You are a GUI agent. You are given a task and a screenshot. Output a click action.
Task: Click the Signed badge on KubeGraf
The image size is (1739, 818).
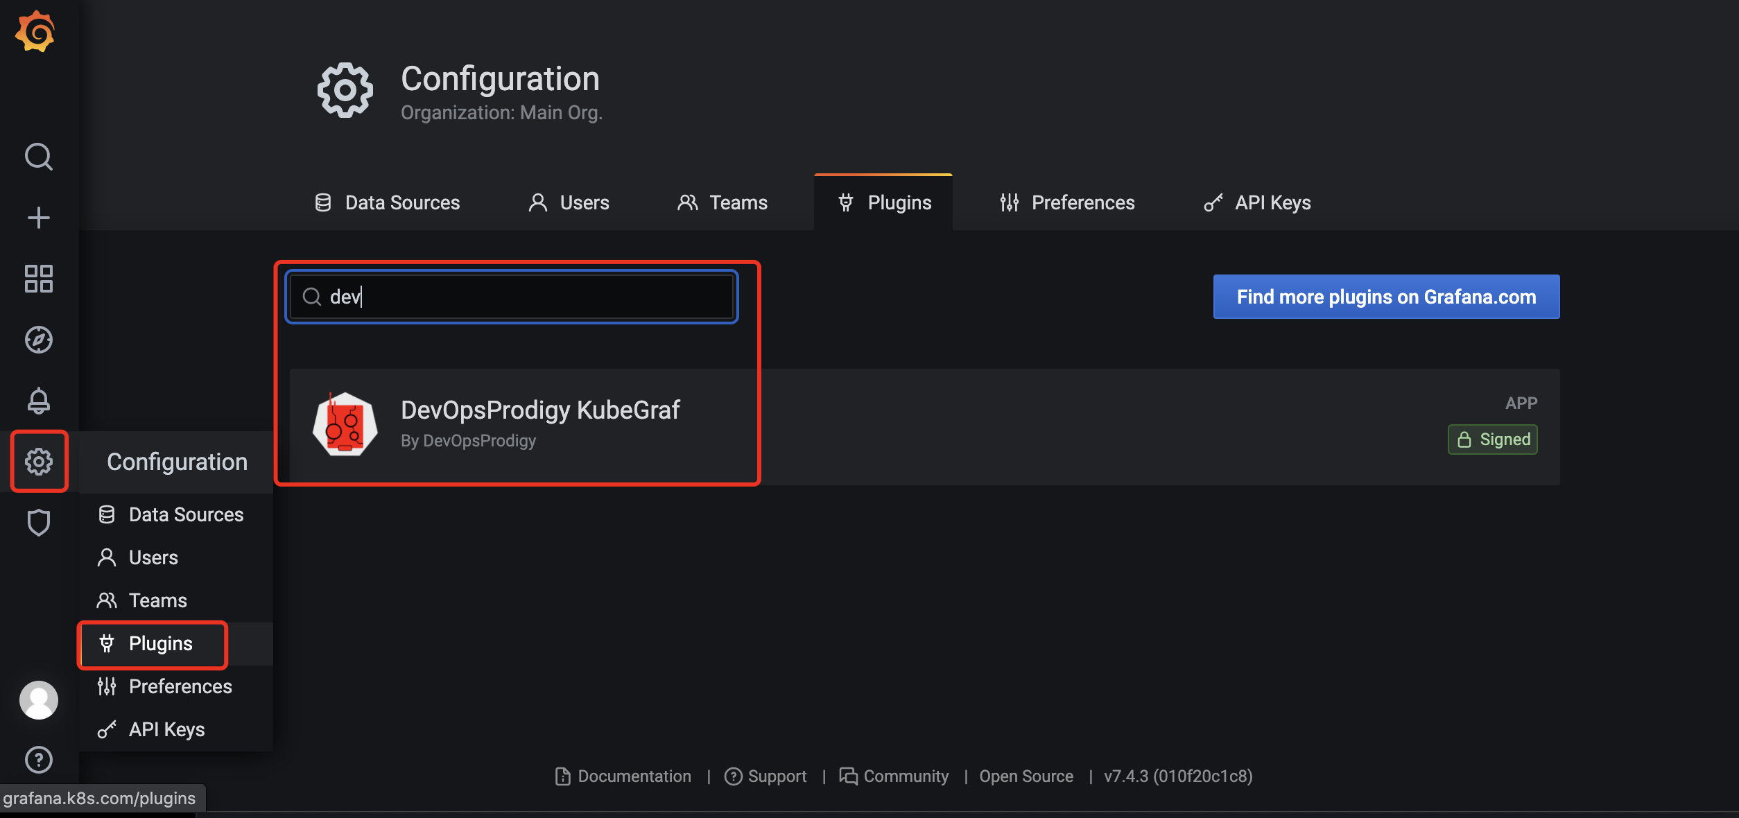pos(1493,440)
